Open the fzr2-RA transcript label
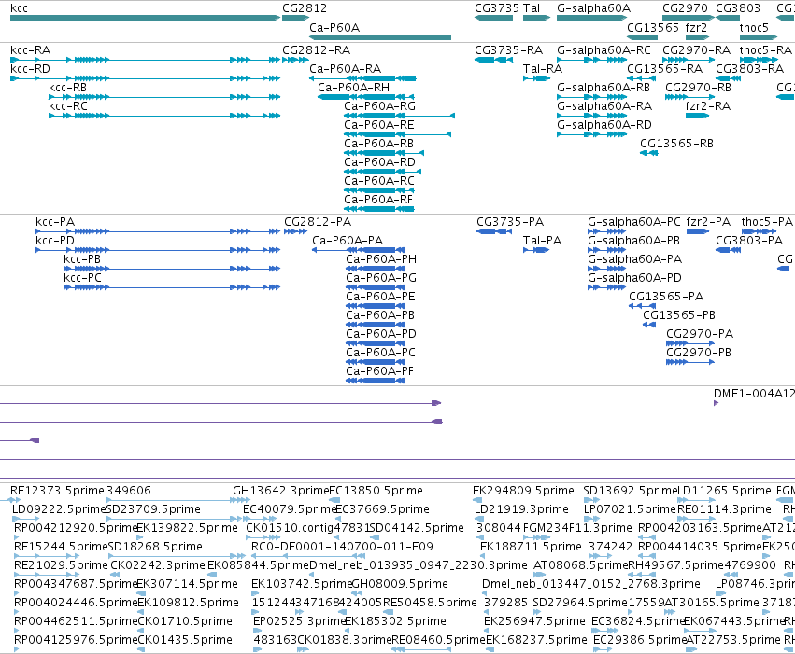This screenshot has height=654, width=795. coord(708,106)
